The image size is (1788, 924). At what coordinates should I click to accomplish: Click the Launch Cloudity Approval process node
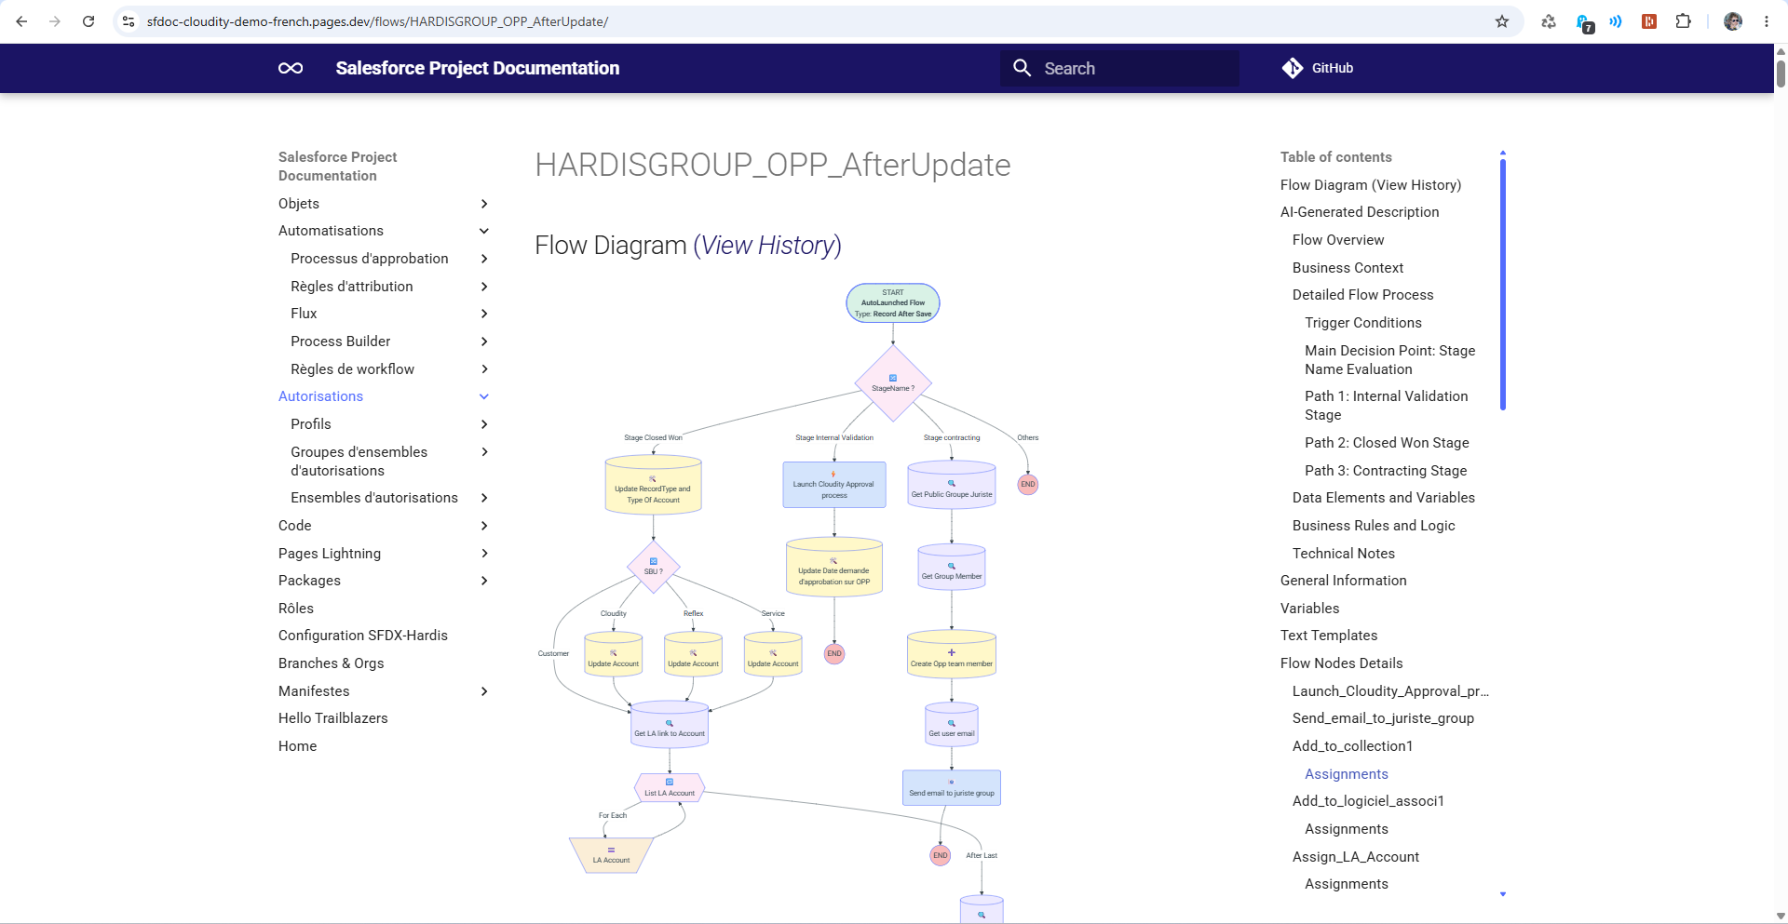point(833,485)
